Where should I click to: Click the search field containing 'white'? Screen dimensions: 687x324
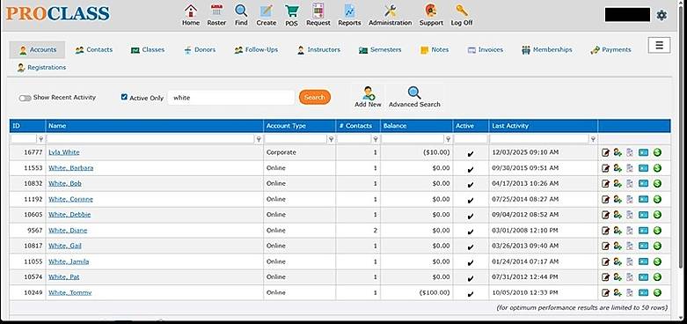(230, 98)
